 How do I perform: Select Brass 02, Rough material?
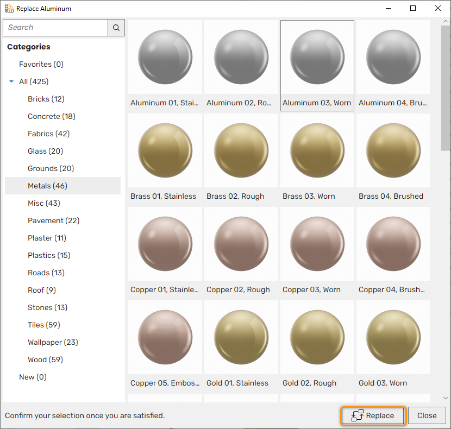241,150
